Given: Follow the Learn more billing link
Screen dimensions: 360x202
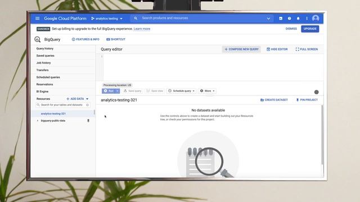Looking at the screenshot, I should (x=142, y=29).
